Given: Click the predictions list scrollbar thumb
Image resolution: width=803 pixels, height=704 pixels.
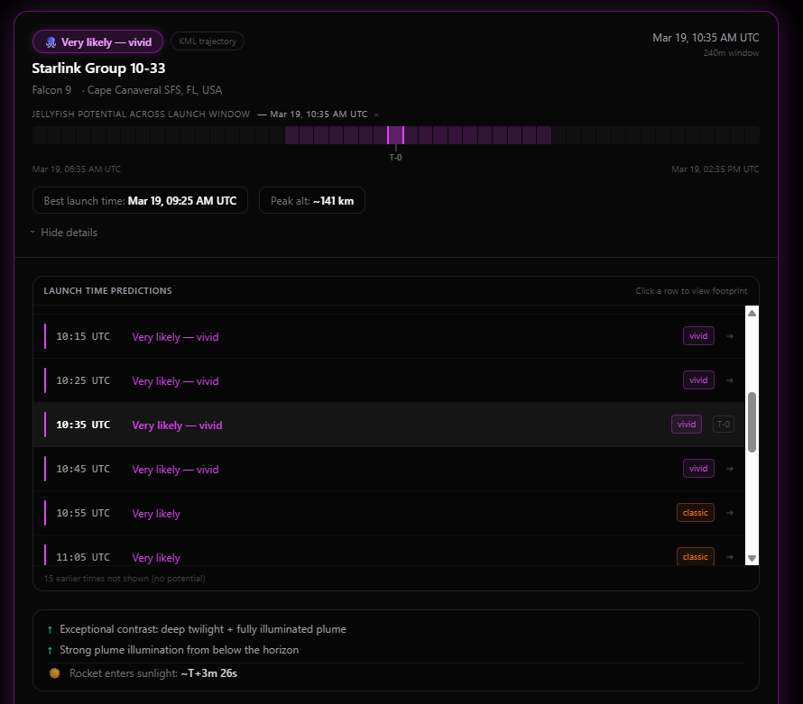Looking at the screenshot, I should point(752,423).
